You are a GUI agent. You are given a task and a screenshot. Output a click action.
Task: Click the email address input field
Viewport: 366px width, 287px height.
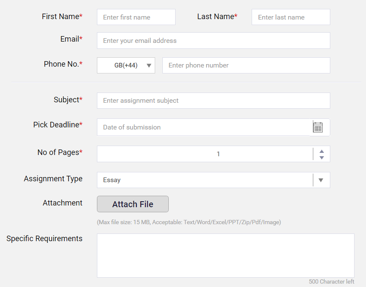coord(213,41)
